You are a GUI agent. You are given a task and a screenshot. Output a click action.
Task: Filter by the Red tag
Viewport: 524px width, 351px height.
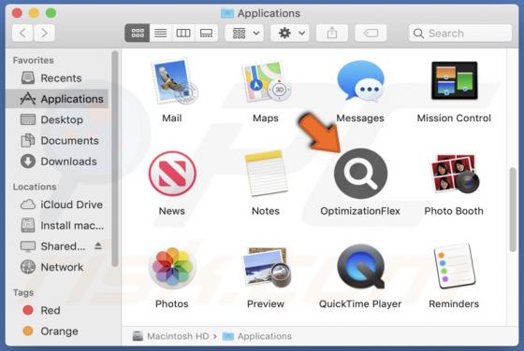tap(57, 310)
